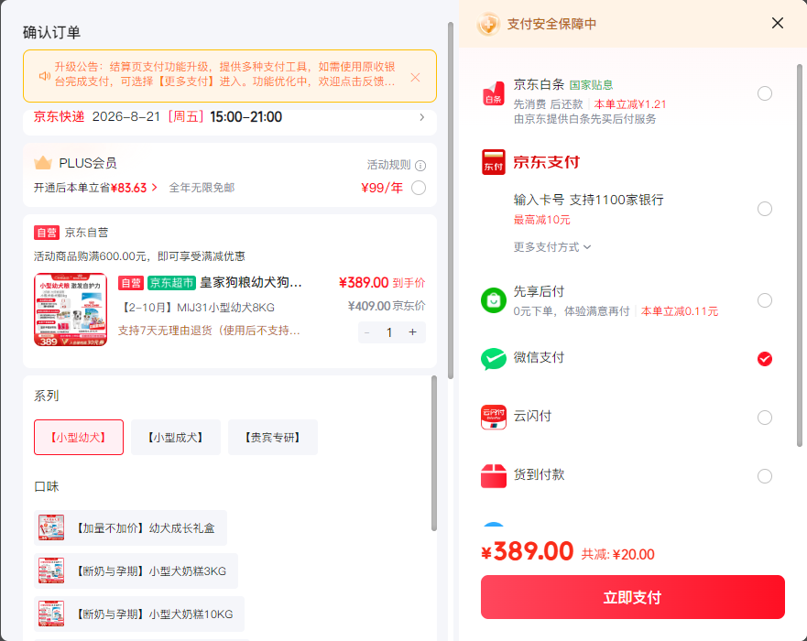Screen dimensions: 807x641
Task: Click the speaker icon in announcement banner
Action: tap(45, 76)
